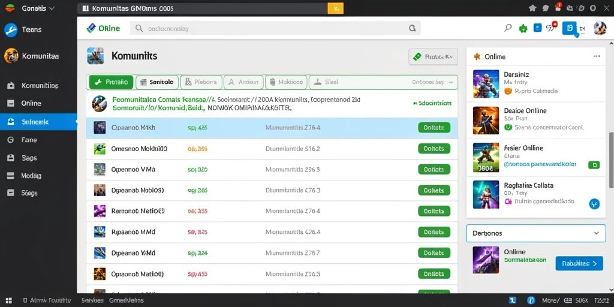Image resolution: width=614 pixels, height=307 pixels.
Task: Switch to the Amtoun tab
Action: point(244,82)
